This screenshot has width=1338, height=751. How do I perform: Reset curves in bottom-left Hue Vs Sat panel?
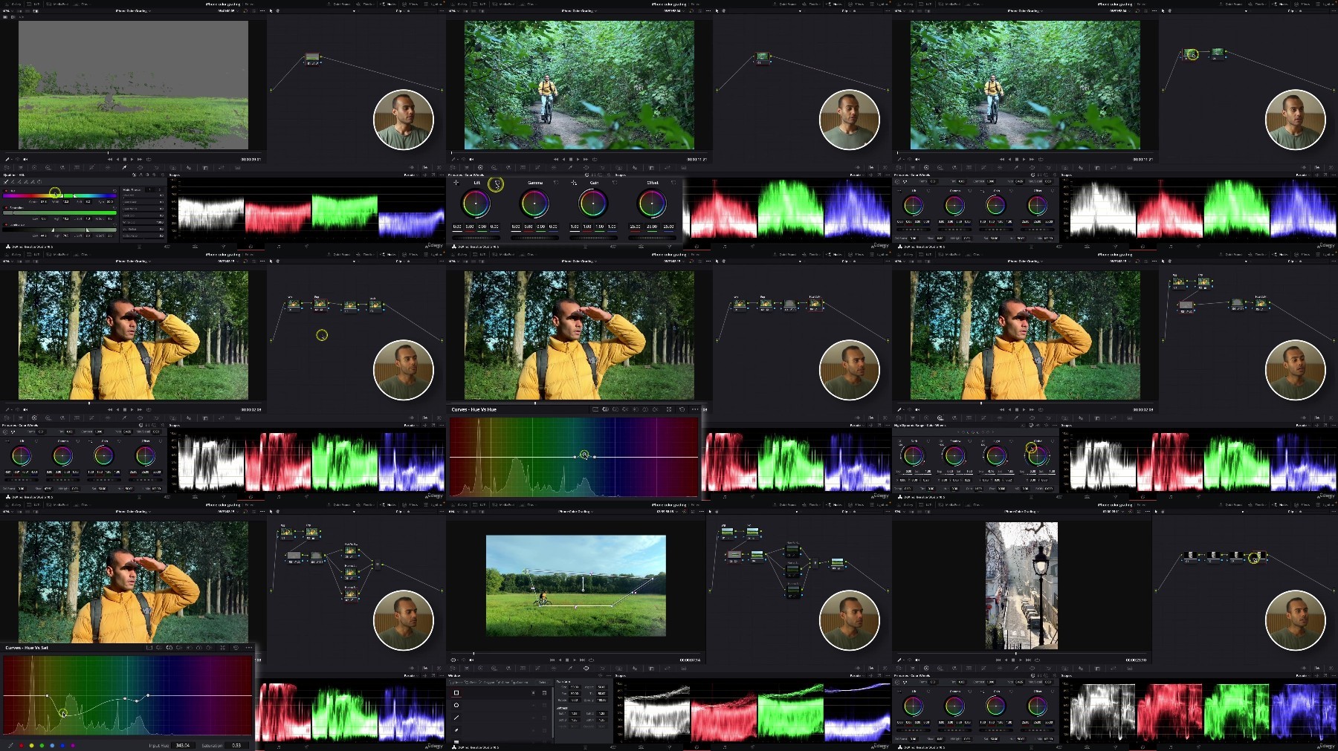tap(236, 648)
